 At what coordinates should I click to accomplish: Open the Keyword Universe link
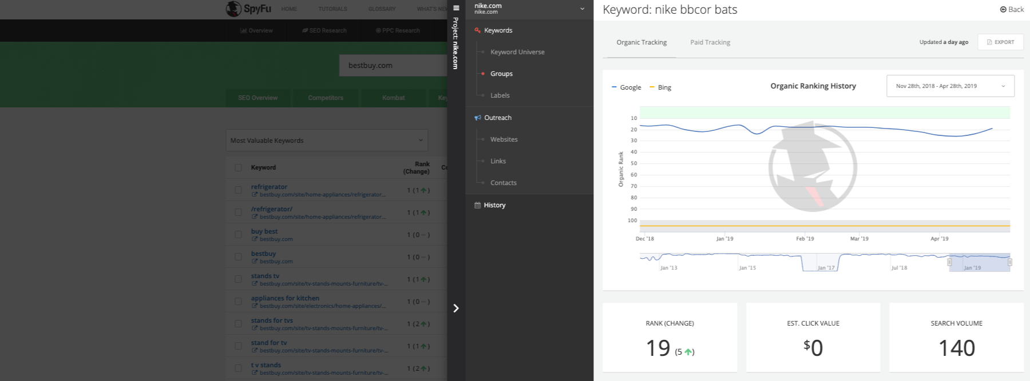517,52
